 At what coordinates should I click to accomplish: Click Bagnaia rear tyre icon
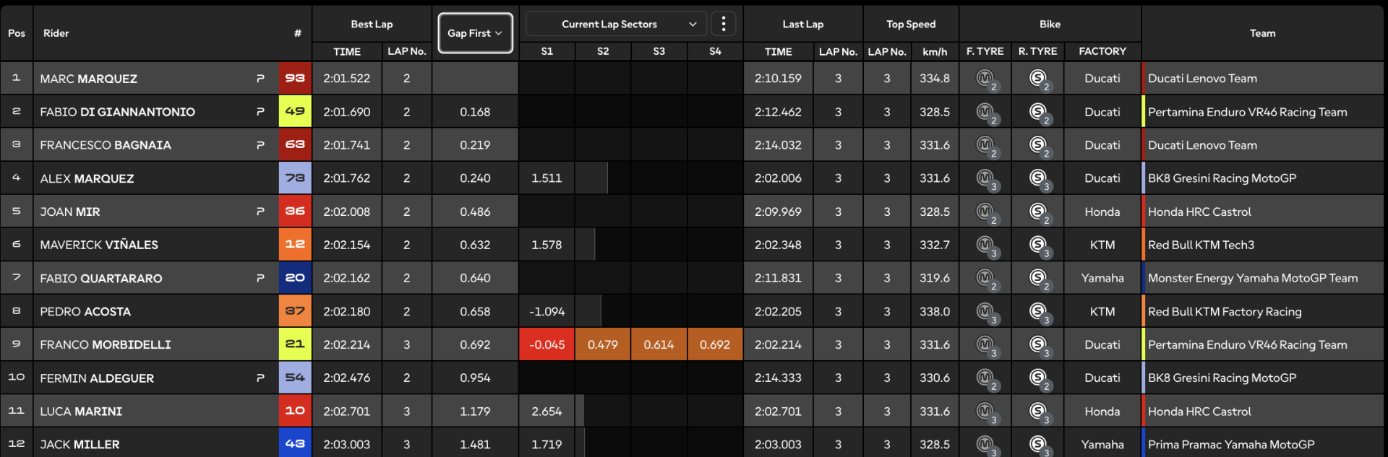(1040, 146)
